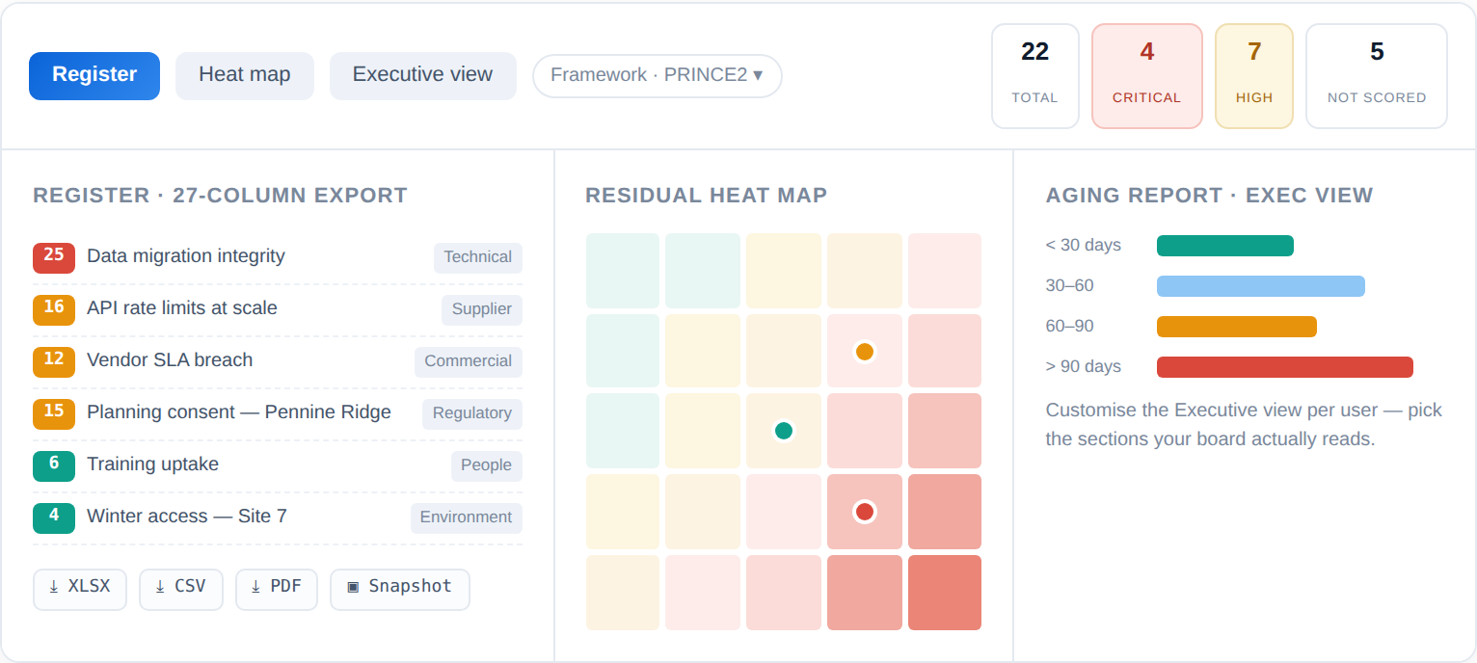Open the Data migration integrity risk
1477x663 pixels.
186,256
